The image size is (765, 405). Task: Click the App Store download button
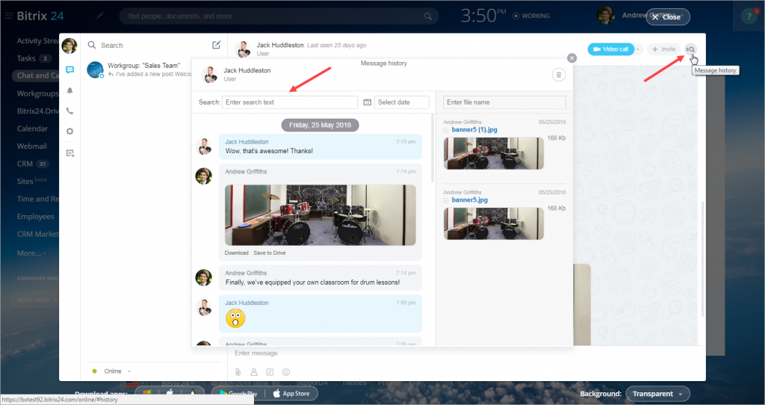(x=291, y=393)
